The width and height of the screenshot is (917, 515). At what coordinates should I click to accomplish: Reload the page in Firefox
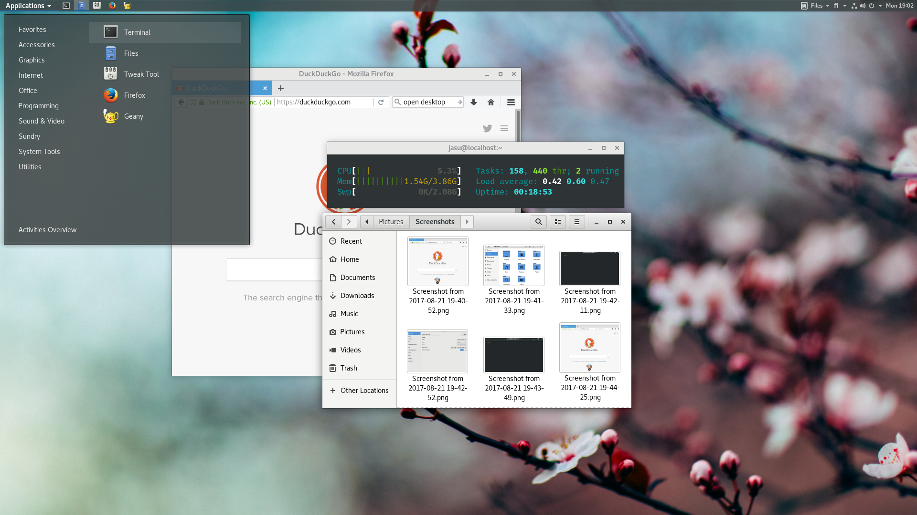[x=381, y=102]
